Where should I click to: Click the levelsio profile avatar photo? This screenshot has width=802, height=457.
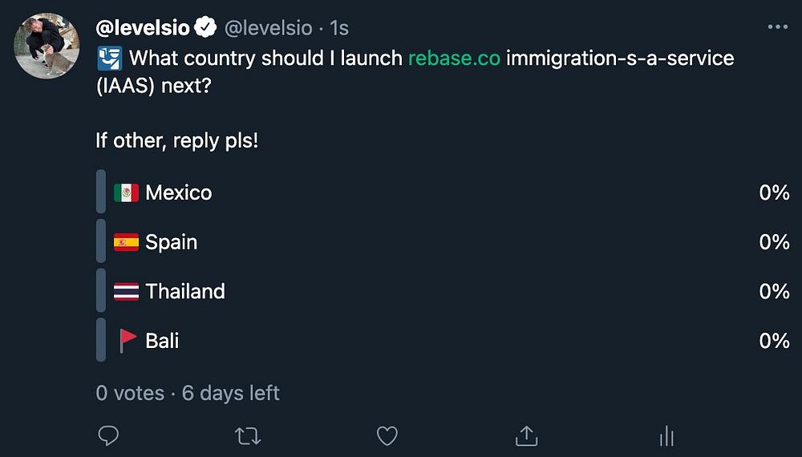pyautogui.click(x=46, y=46)
